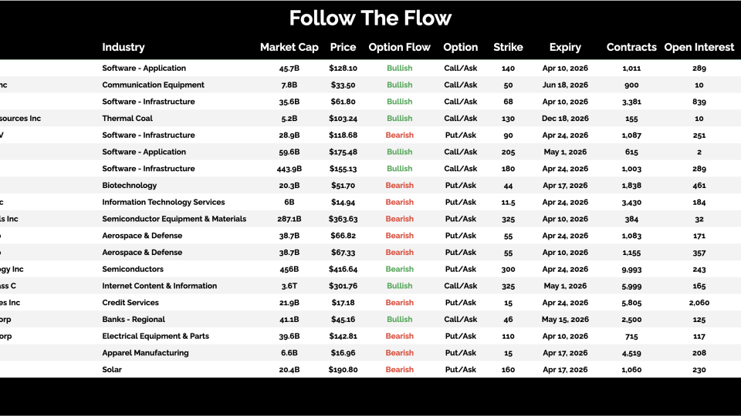Click the Industry column header

click(x=123, y=47)
